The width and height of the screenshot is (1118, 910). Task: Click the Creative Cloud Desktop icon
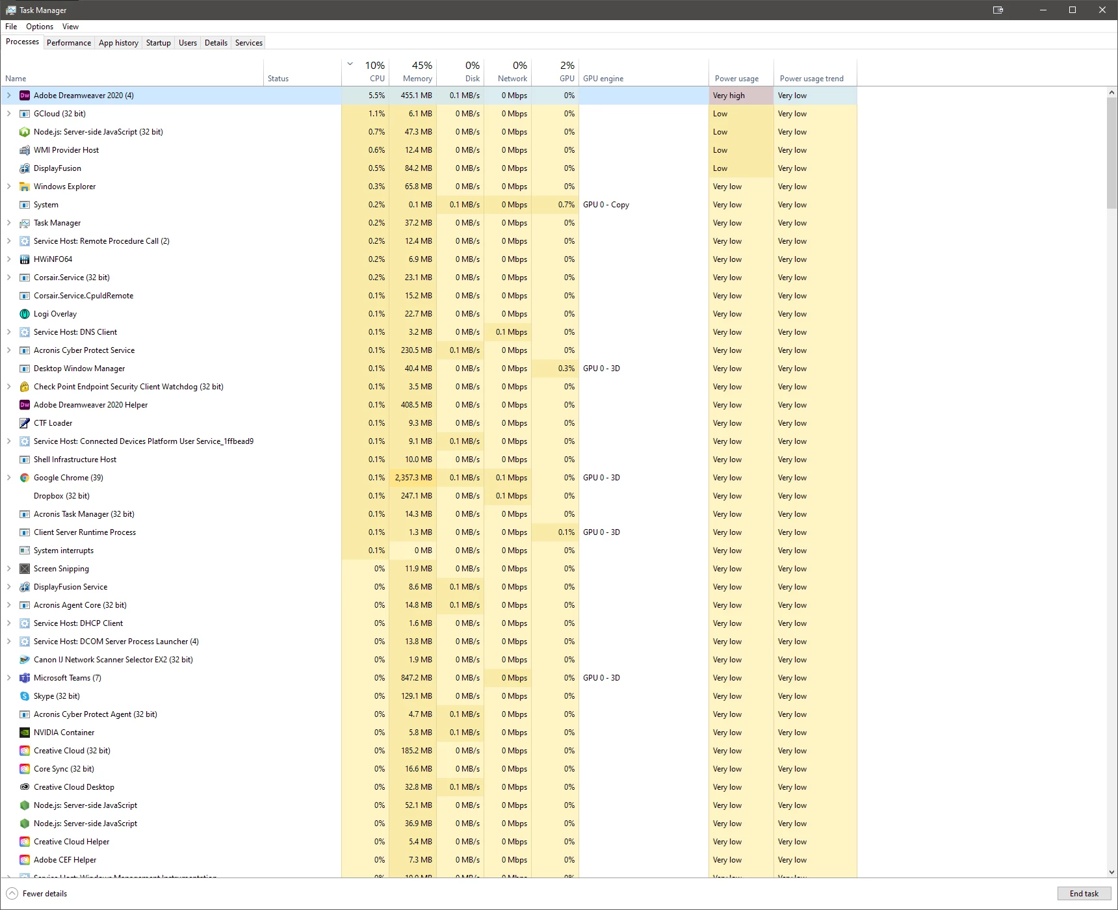click(x=25, y=787)
